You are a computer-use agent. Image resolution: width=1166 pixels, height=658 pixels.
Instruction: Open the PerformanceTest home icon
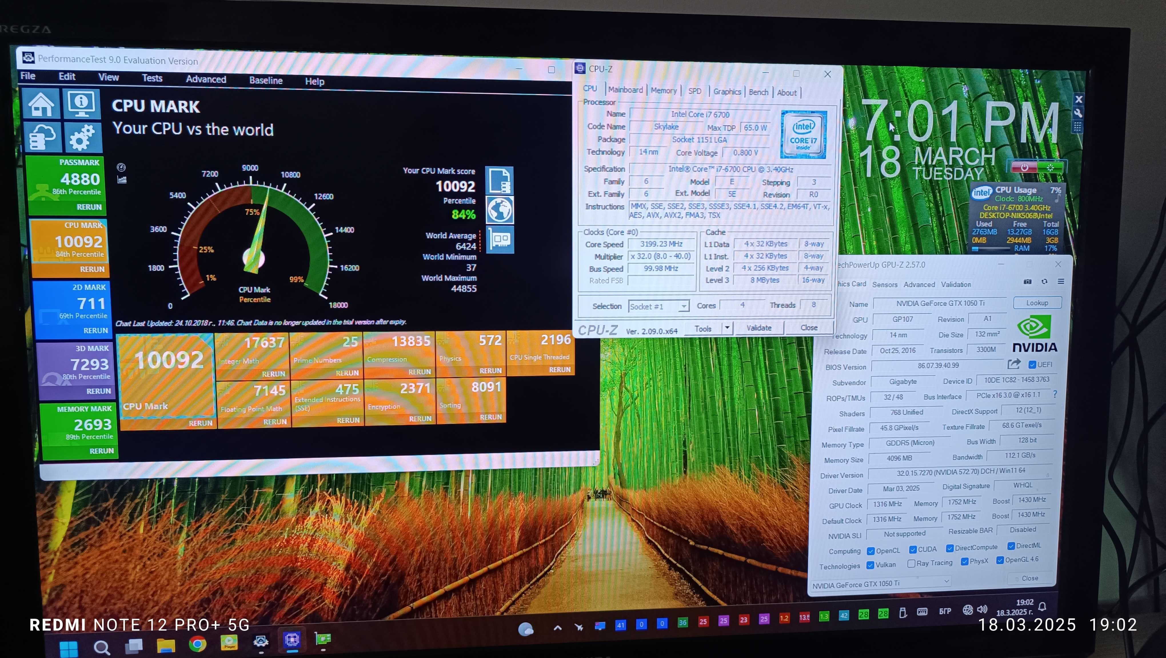coord(42,104)
